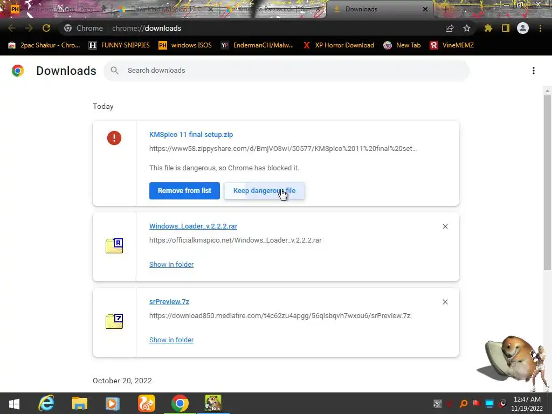This screenshot has width=552, height=414.
Task: Show Windows_Loader_v.2.2.2.rar in folder
Action: [171, 264]
